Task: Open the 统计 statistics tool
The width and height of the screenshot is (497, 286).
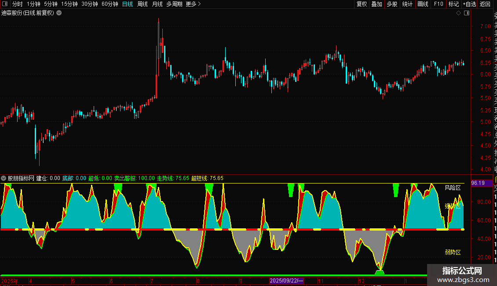Action: (x=407, y=4)
